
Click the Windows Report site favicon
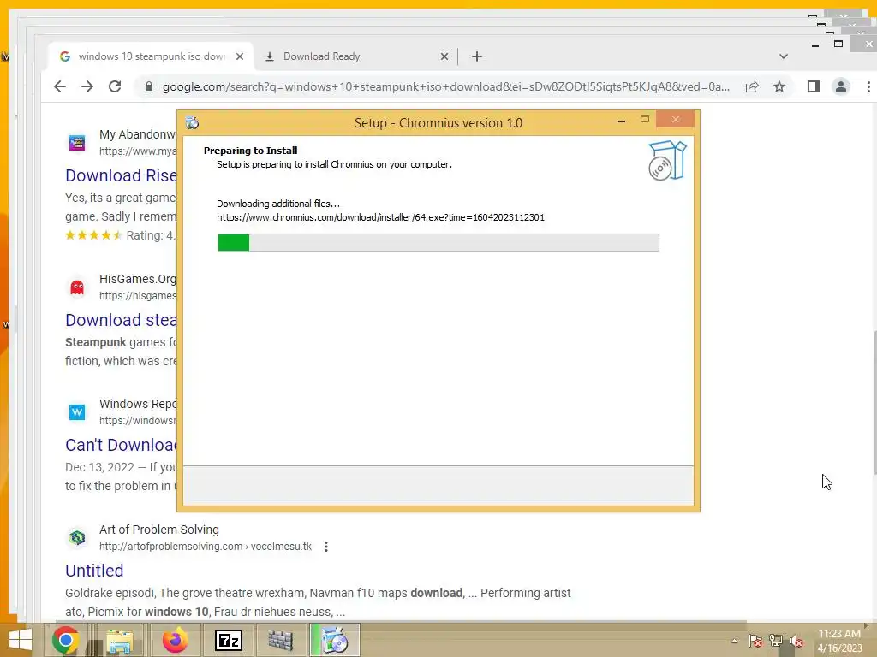[x=76, y=412]
